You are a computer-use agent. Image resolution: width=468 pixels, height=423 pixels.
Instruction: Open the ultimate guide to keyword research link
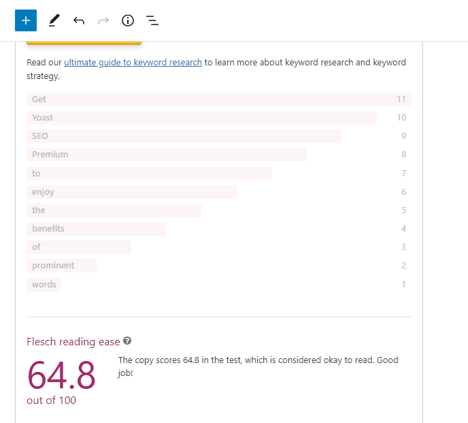tap(133, 62)
